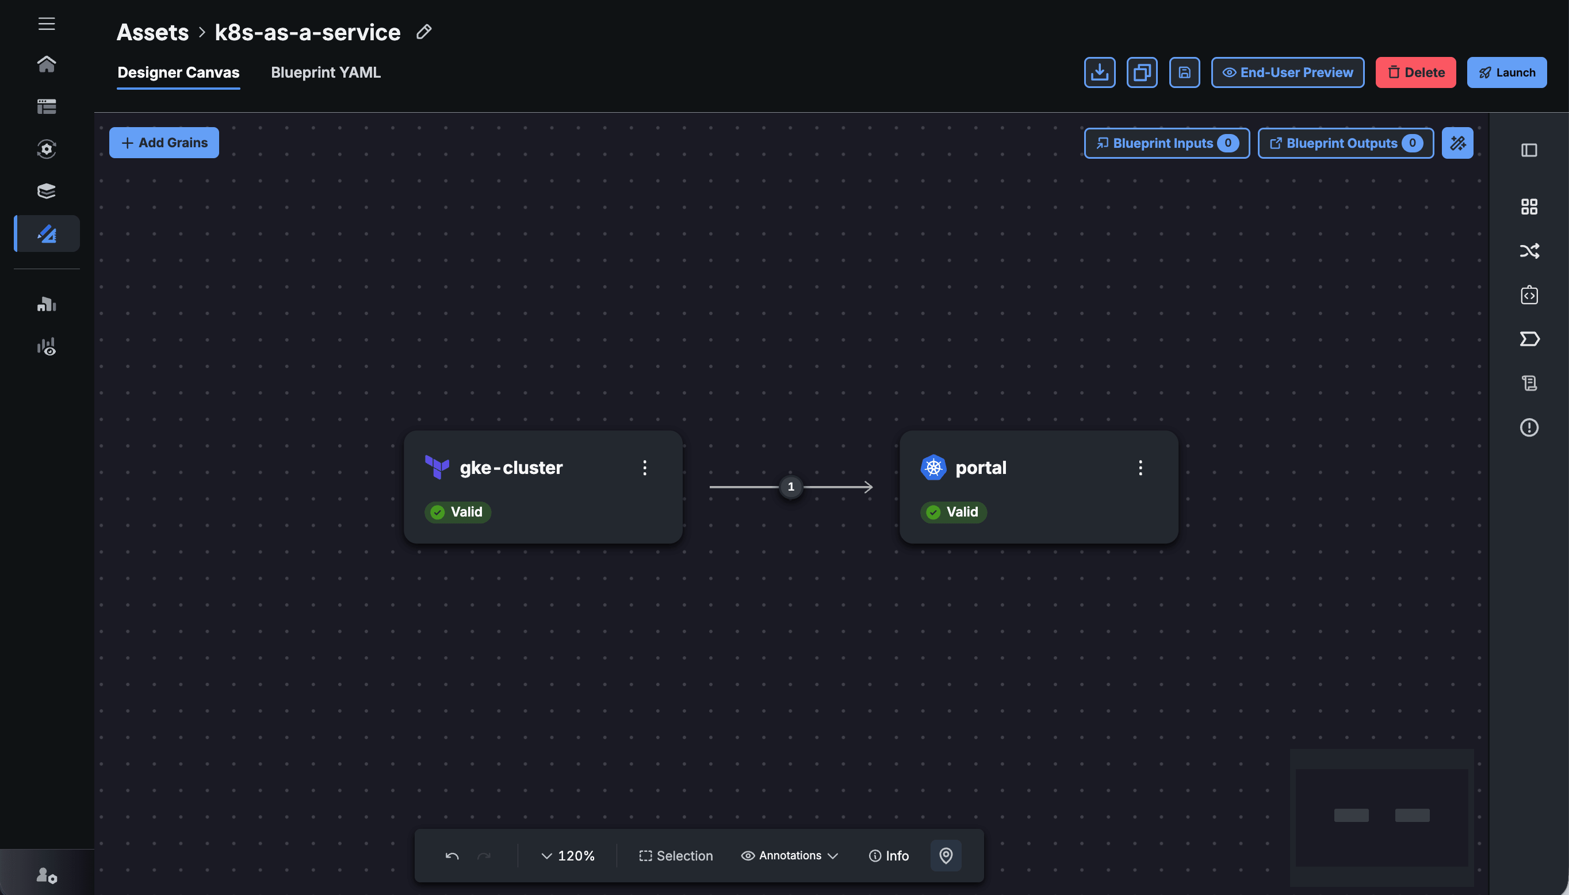Image resolution: width=1569 pixels, height=895 pixels.
Task: Click the Add Grains button
Action: tap(164, 143)
